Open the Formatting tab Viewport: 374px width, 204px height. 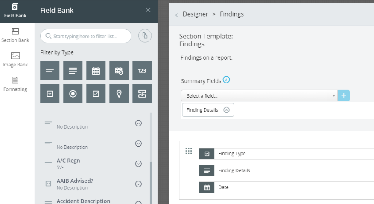(x=15, y=84)
